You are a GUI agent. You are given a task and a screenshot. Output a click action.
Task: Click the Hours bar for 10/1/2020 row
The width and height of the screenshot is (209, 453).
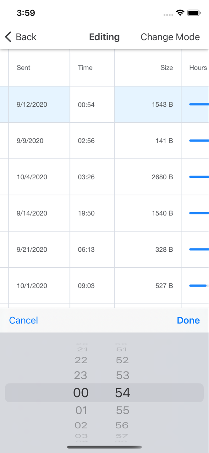point(198,286)
